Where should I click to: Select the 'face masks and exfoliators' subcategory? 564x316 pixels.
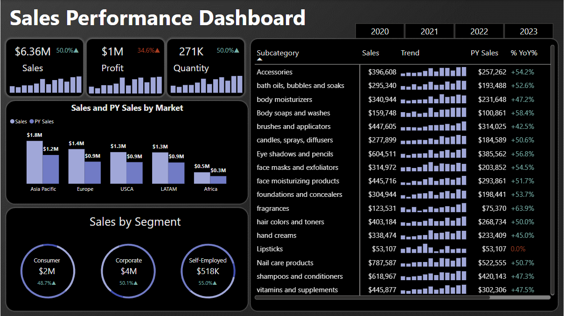pyautogui.click(x=298, y=168)
